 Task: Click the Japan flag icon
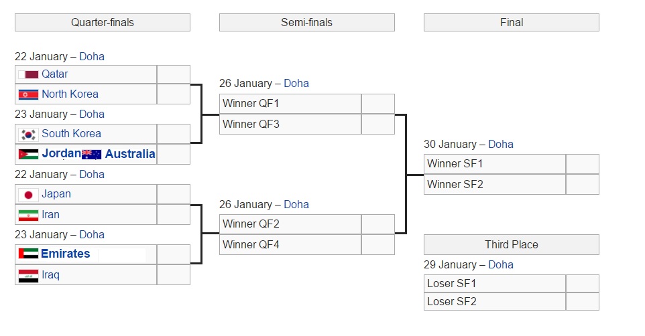point(28,194)
